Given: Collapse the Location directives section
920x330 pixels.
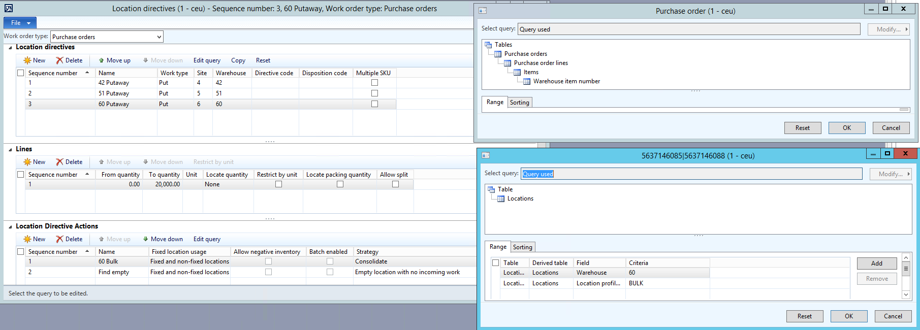Looking at the screenshot, I should click(10, 47).
